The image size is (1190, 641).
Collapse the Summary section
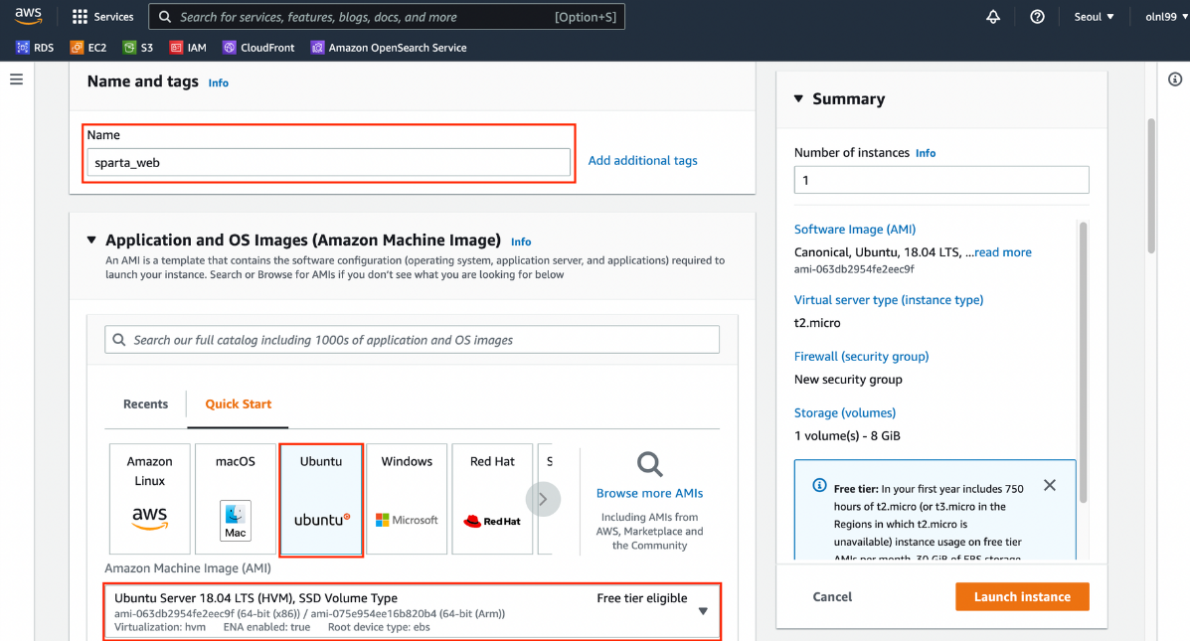tap(798, 98)
